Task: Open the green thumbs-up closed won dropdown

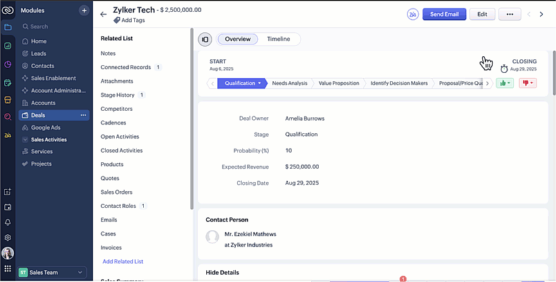Action: pos(505,83)
